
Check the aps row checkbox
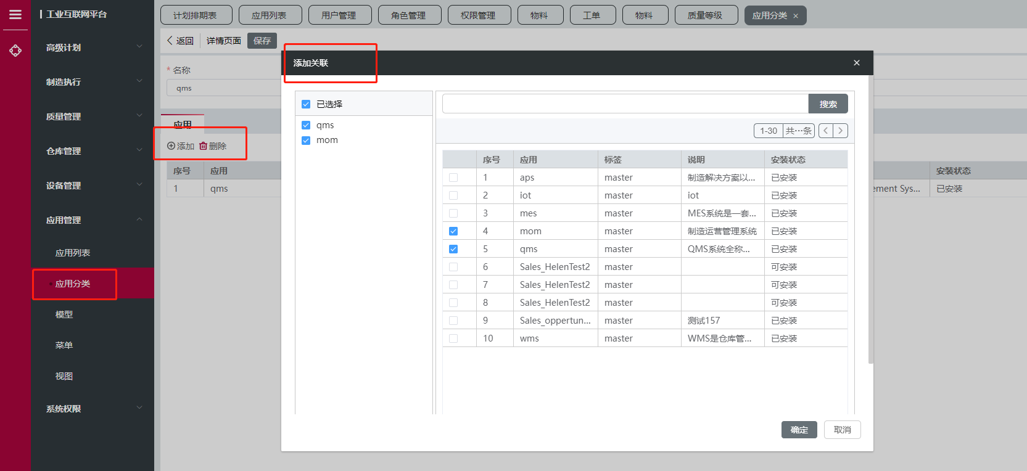[453, 178]
